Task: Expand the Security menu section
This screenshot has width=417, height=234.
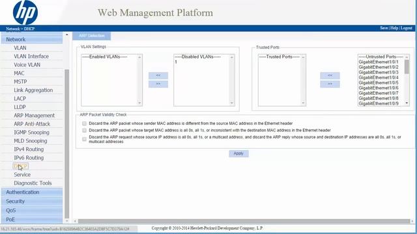Action: coord(32,201)
